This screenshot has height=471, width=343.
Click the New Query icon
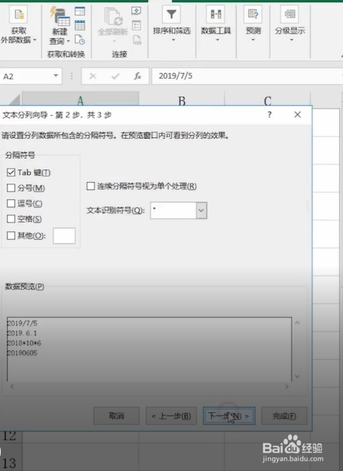(60, 17)
